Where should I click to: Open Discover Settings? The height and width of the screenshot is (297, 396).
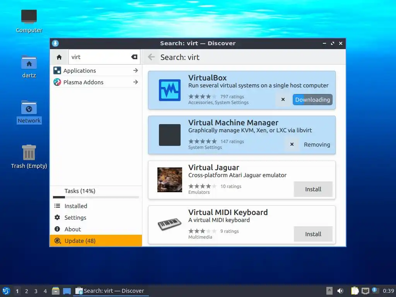coord(96,217)
